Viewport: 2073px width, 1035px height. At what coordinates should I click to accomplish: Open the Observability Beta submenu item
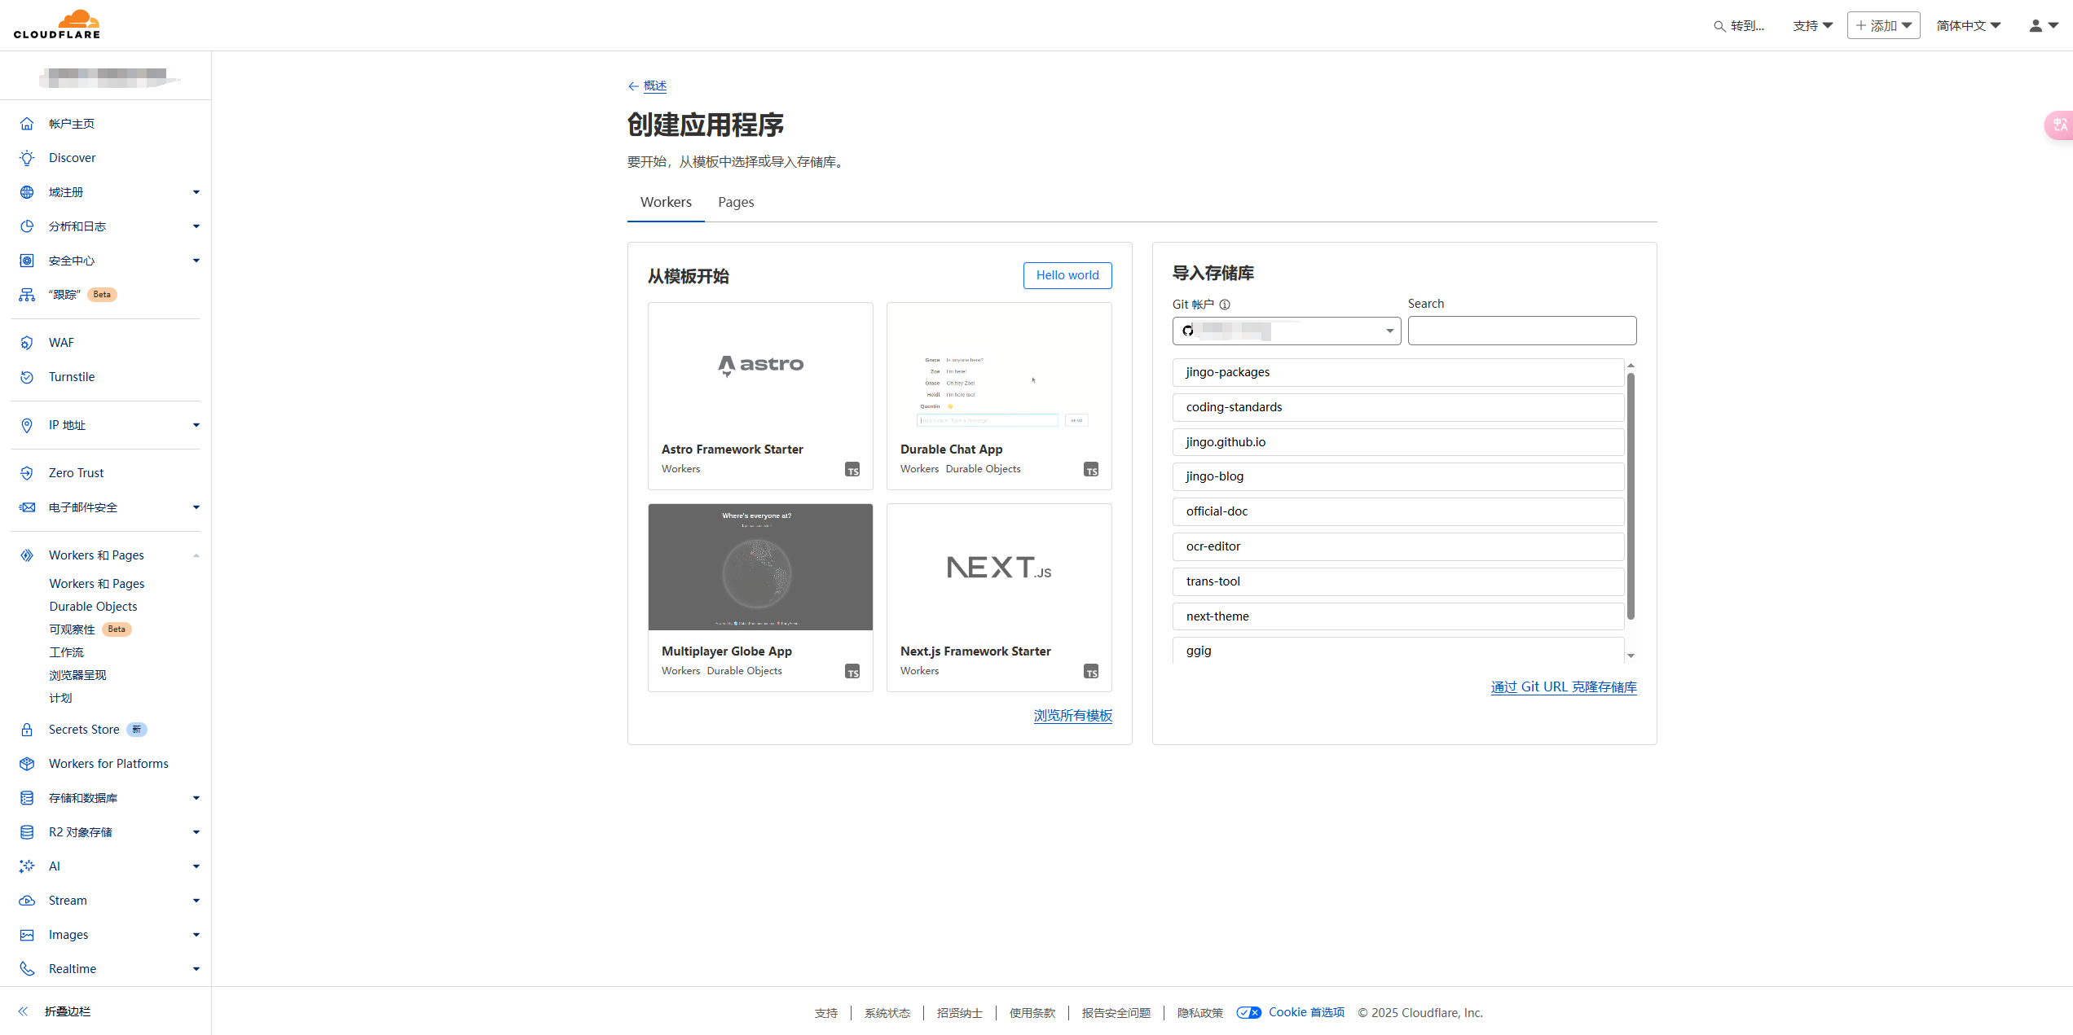[90, 629]
